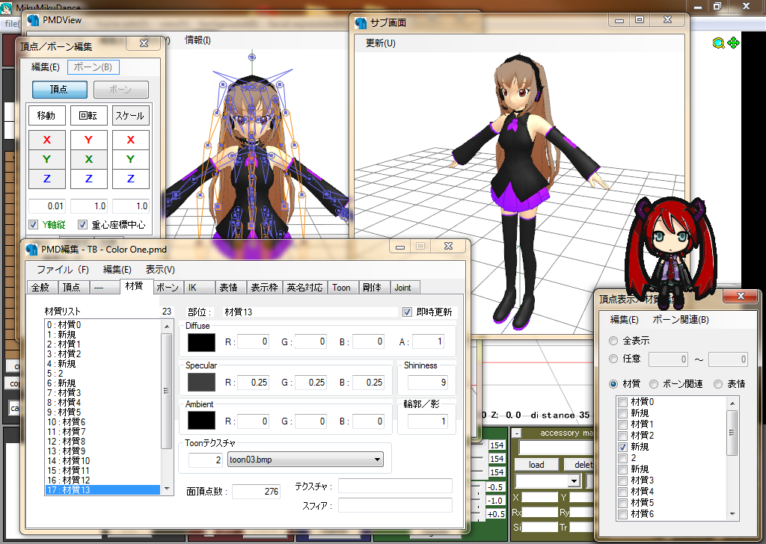Click the Specular color swatch

201,383
